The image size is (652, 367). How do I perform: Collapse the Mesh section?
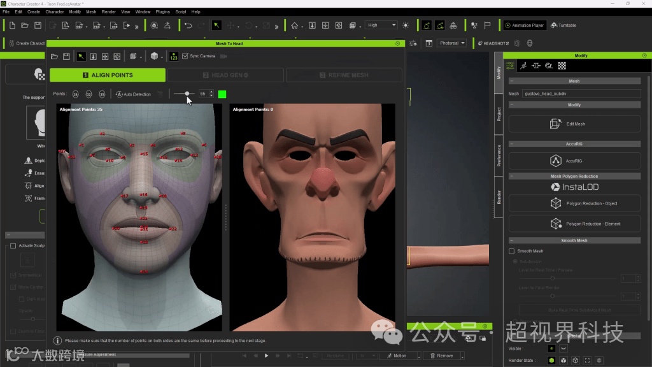[x=511, y=81]
